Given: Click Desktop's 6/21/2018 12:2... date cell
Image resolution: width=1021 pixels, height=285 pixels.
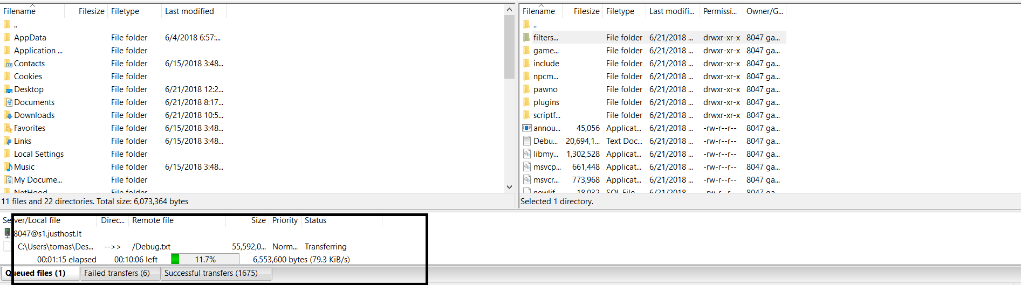Looking at the screenshot, I should [x=194, y=89].
